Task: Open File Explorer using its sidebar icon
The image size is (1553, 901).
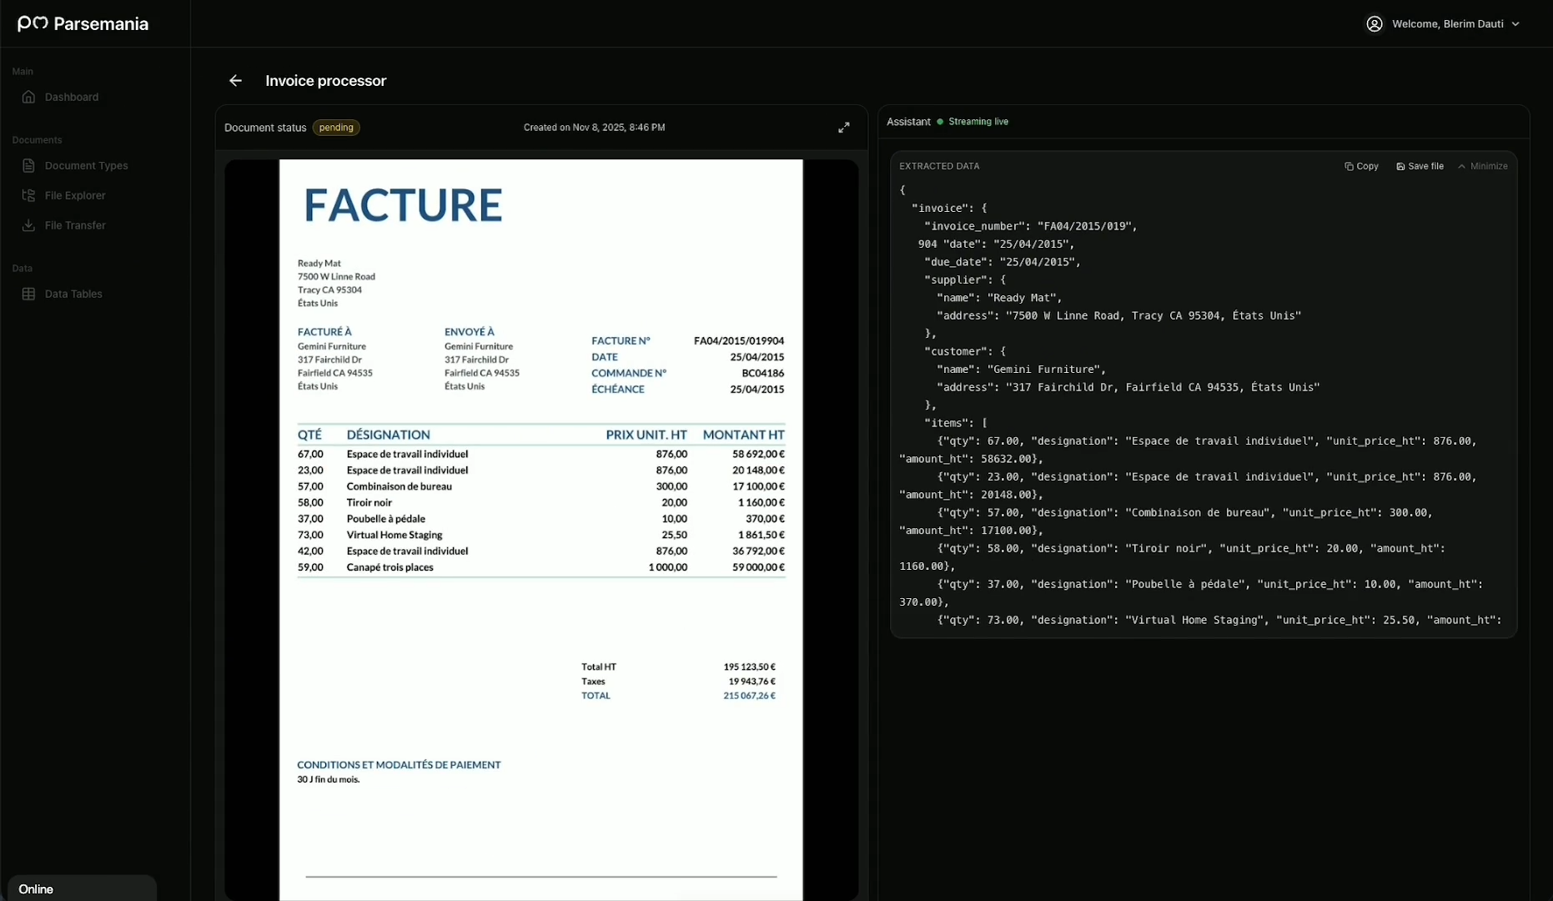Action: 29,195
